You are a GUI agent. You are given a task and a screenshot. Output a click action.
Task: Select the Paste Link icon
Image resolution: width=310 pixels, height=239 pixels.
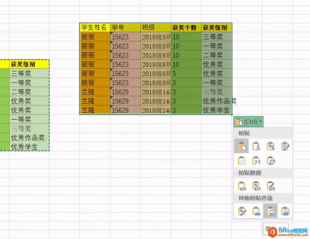(256, 211)
